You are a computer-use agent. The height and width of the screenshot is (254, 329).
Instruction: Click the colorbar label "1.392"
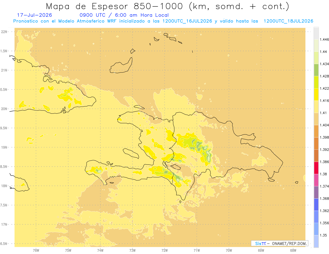point(324,150)
